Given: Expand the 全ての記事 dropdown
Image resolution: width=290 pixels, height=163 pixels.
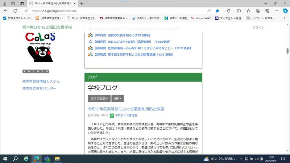Looking at the screenshot, I should (99, 99).
